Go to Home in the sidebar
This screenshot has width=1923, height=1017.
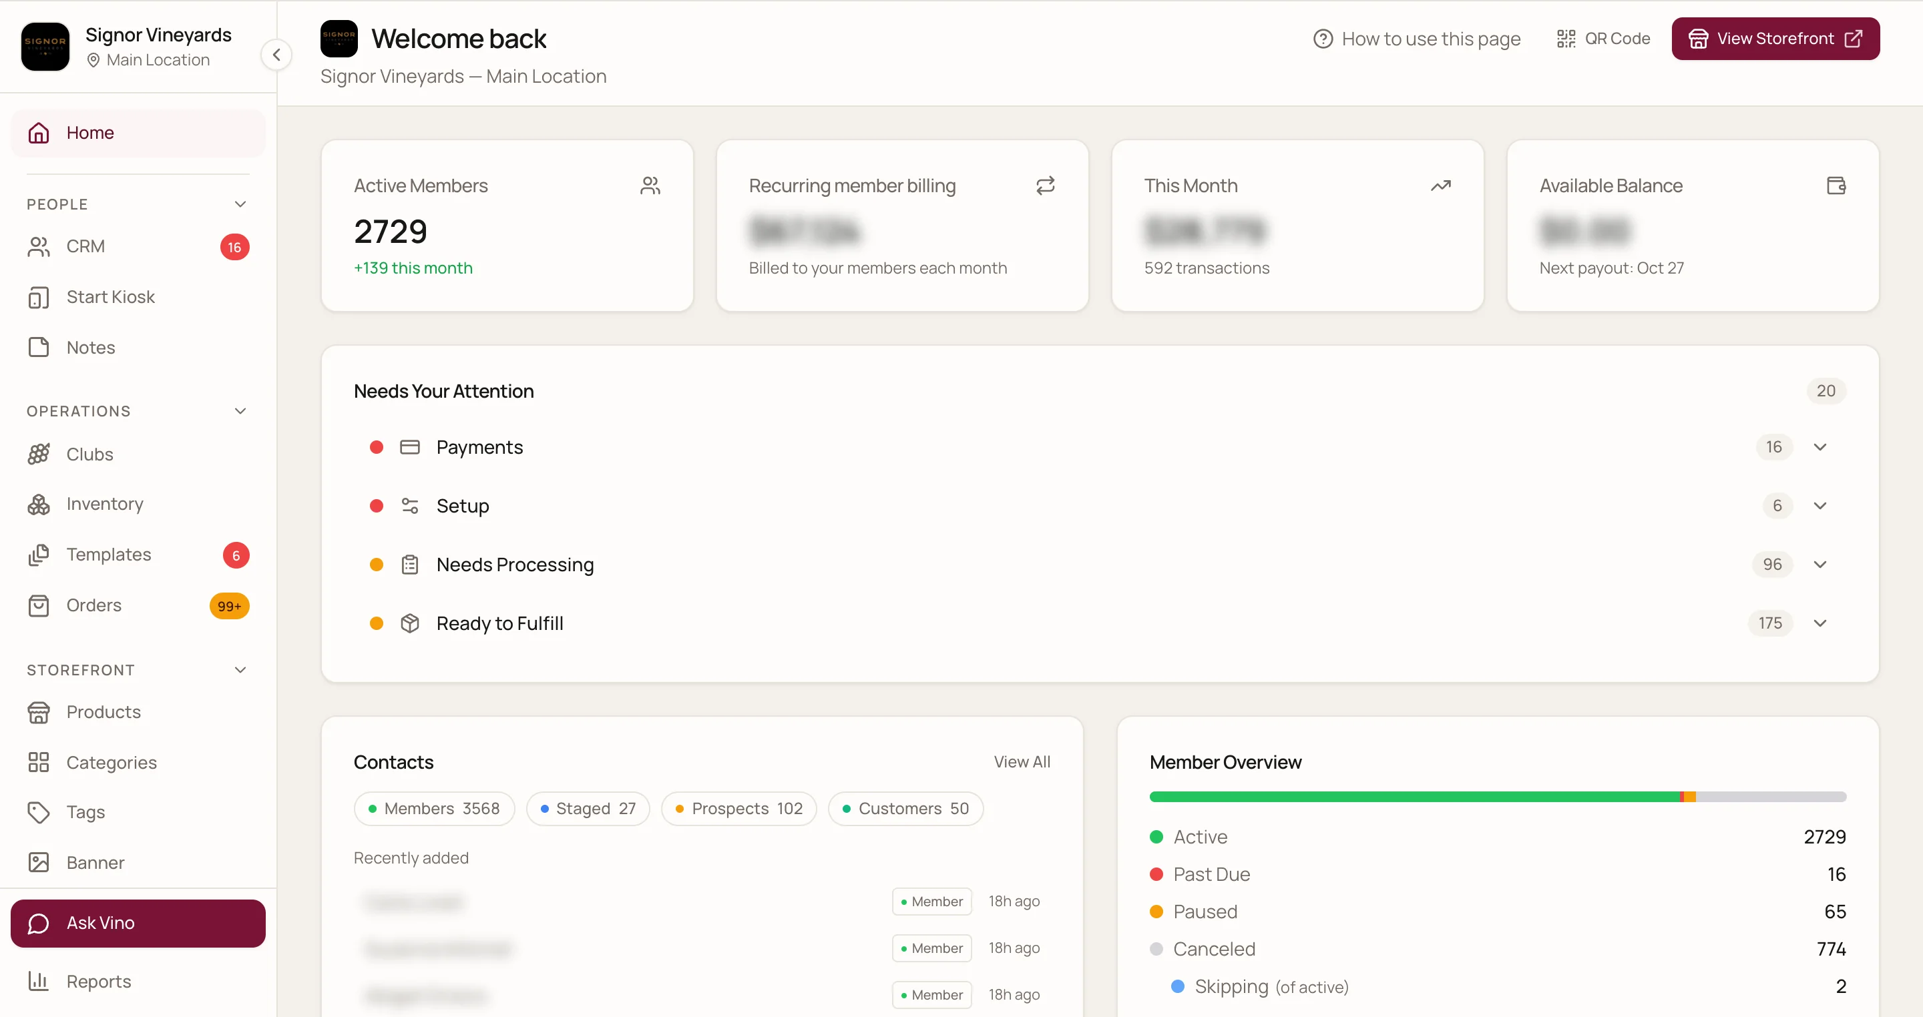point(138,133)
